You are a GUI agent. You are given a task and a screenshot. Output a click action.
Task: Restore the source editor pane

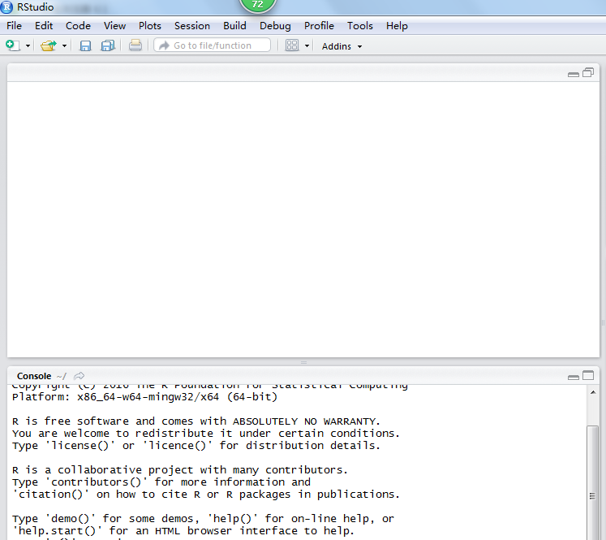(588, 72)
